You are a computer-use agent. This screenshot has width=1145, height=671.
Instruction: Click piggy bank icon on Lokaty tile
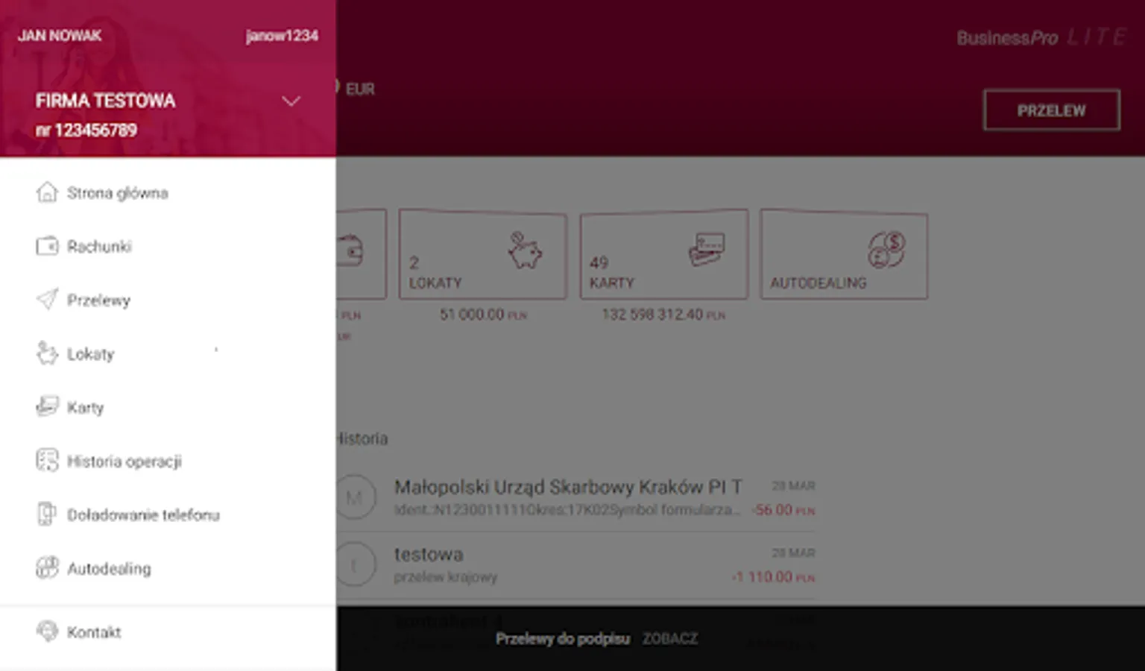point(525,251)
